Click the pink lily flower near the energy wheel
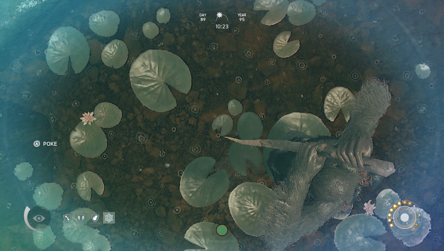The image size is (444, 251). pos(370,207)
